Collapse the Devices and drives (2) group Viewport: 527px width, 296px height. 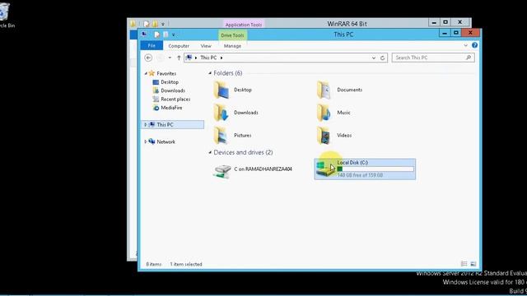(x=210, y=152)
